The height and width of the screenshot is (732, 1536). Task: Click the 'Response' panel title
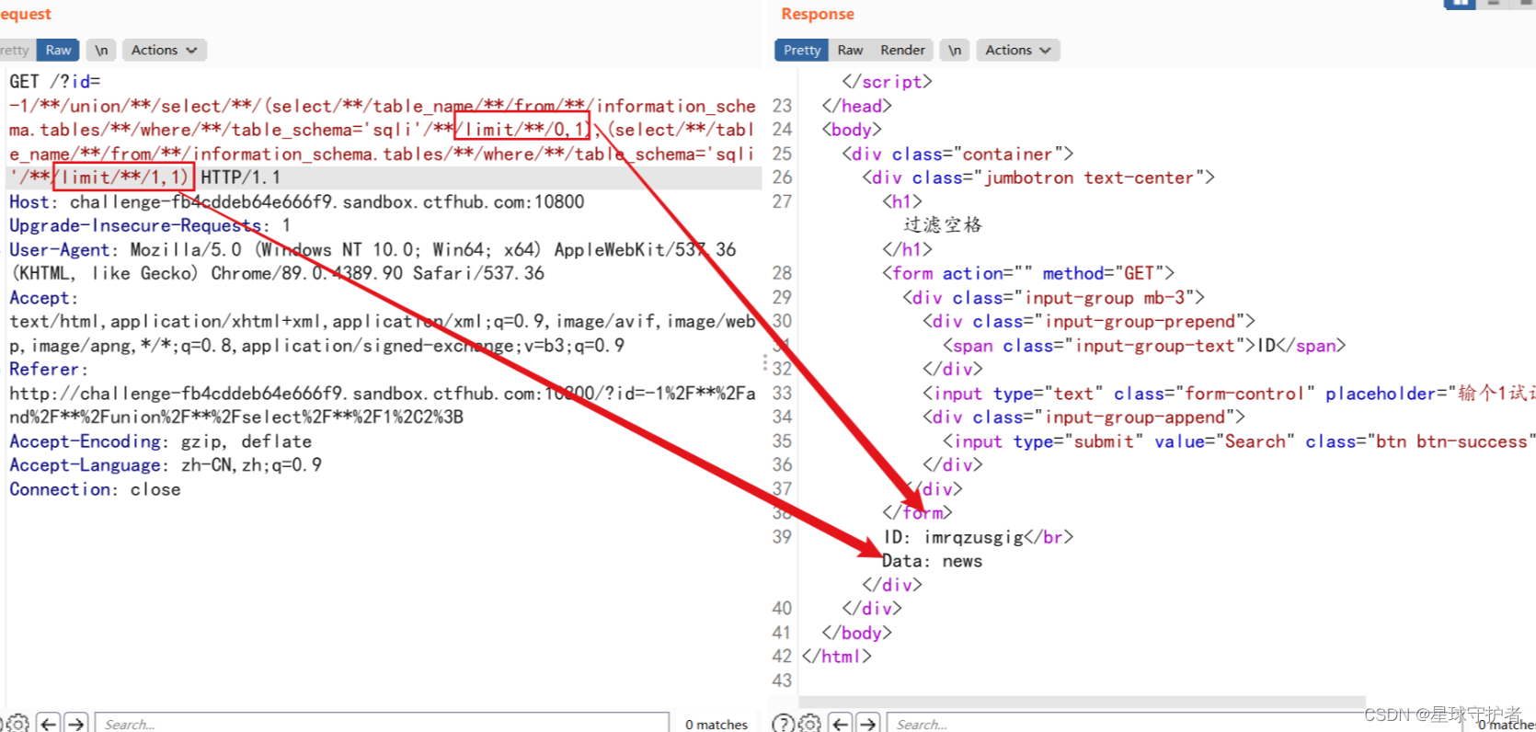pyautogui.click(x=818, y=14)
